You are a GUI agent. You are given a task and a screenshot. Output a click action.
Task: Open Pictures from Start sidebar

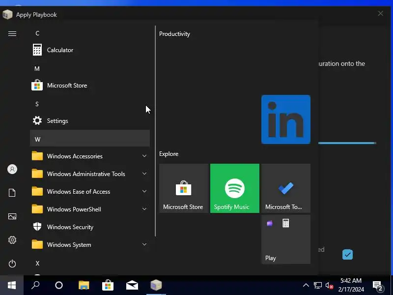coord(12,216)
